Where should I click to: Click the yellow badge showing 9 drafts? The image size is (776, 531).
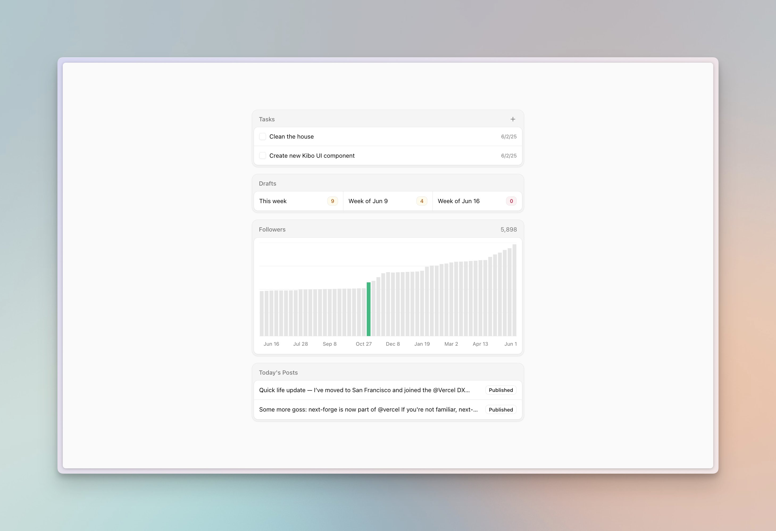[x=332, y=201]
